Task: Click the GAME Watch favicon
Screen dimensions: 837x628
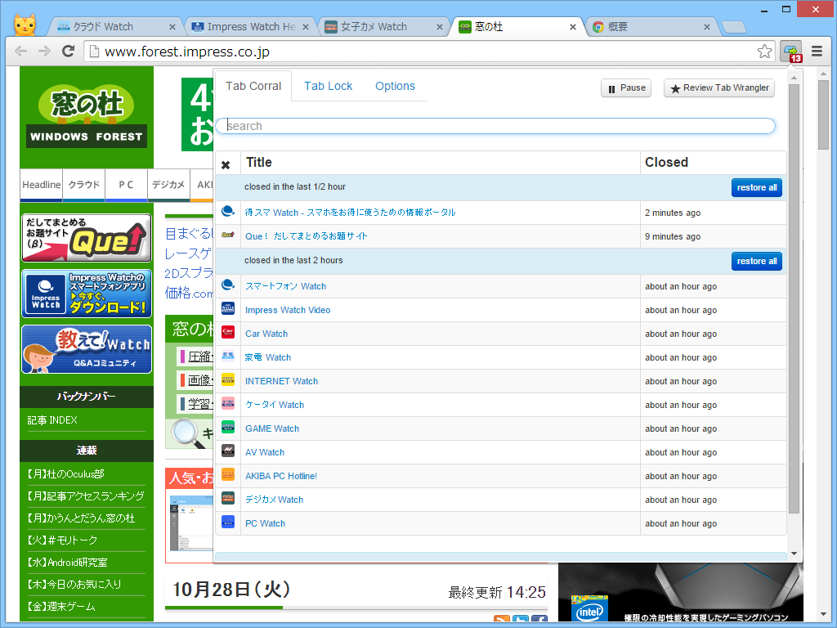Action: [228, 427]
